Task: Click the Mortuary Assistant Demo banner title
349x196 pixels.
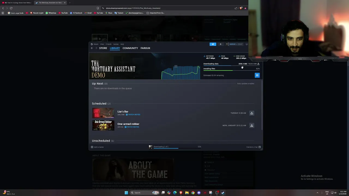Action: (x=113, y=69)
